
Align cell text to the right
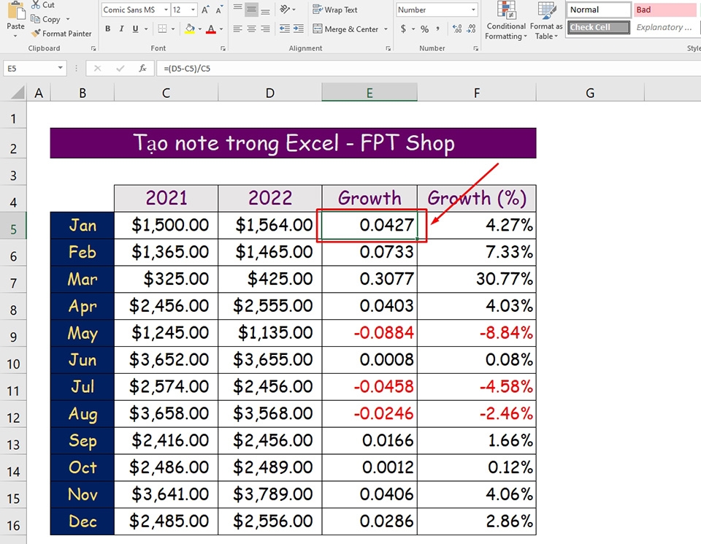[266, 29]
